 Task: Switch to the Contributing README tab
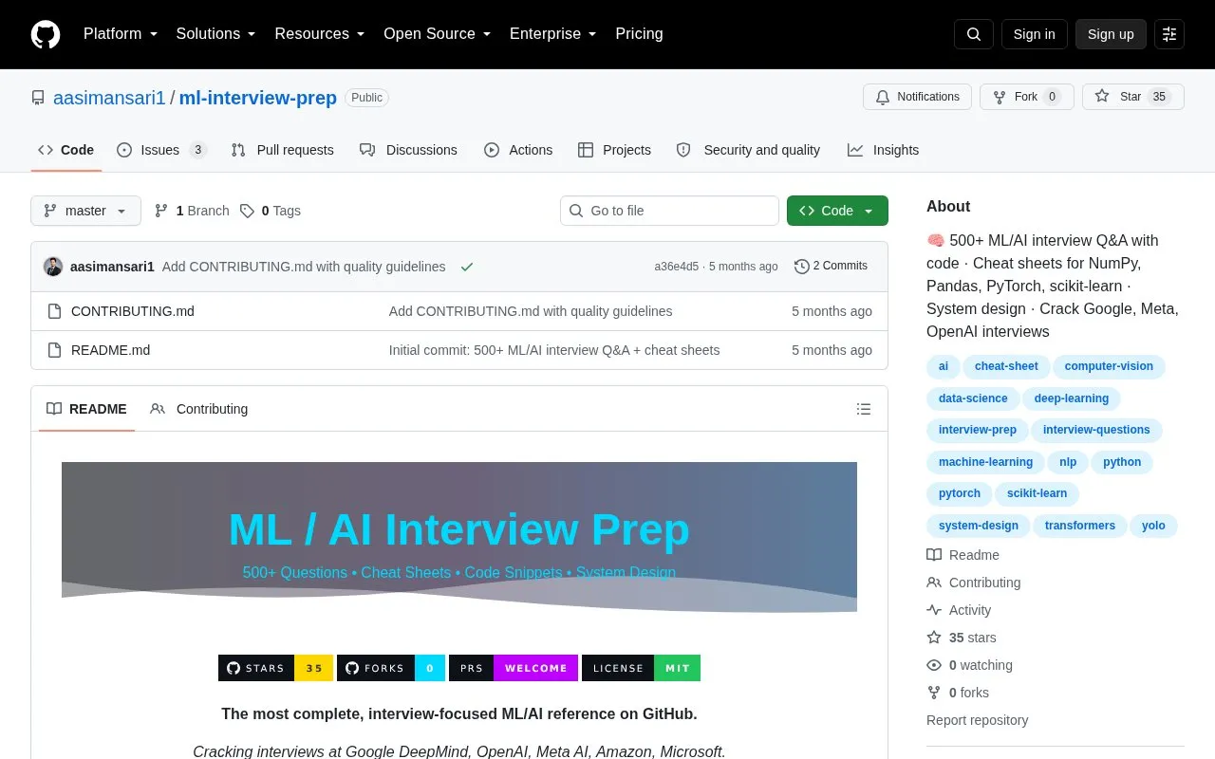coord(199,409)
